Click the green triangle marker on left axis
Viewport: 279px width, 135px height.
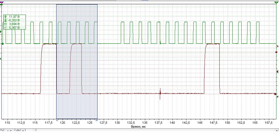pos(1,32)
